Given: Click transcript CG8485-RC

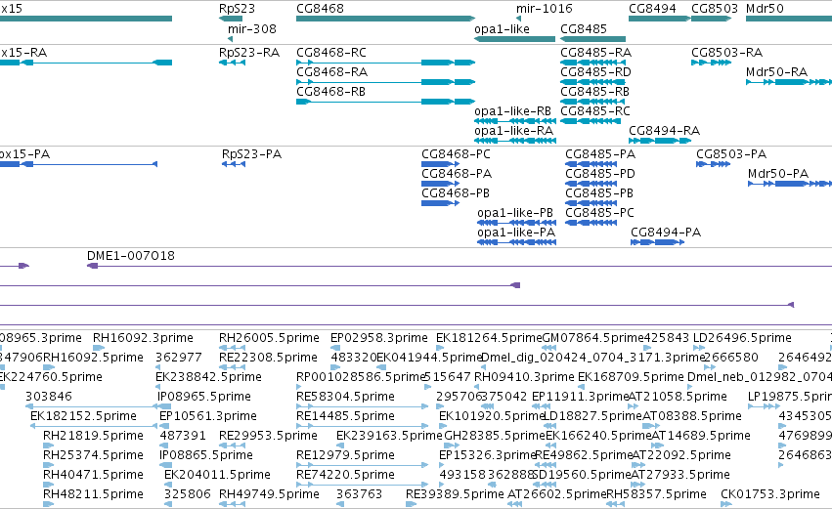Looking at the screenshot, I should (x=594, y=111).
